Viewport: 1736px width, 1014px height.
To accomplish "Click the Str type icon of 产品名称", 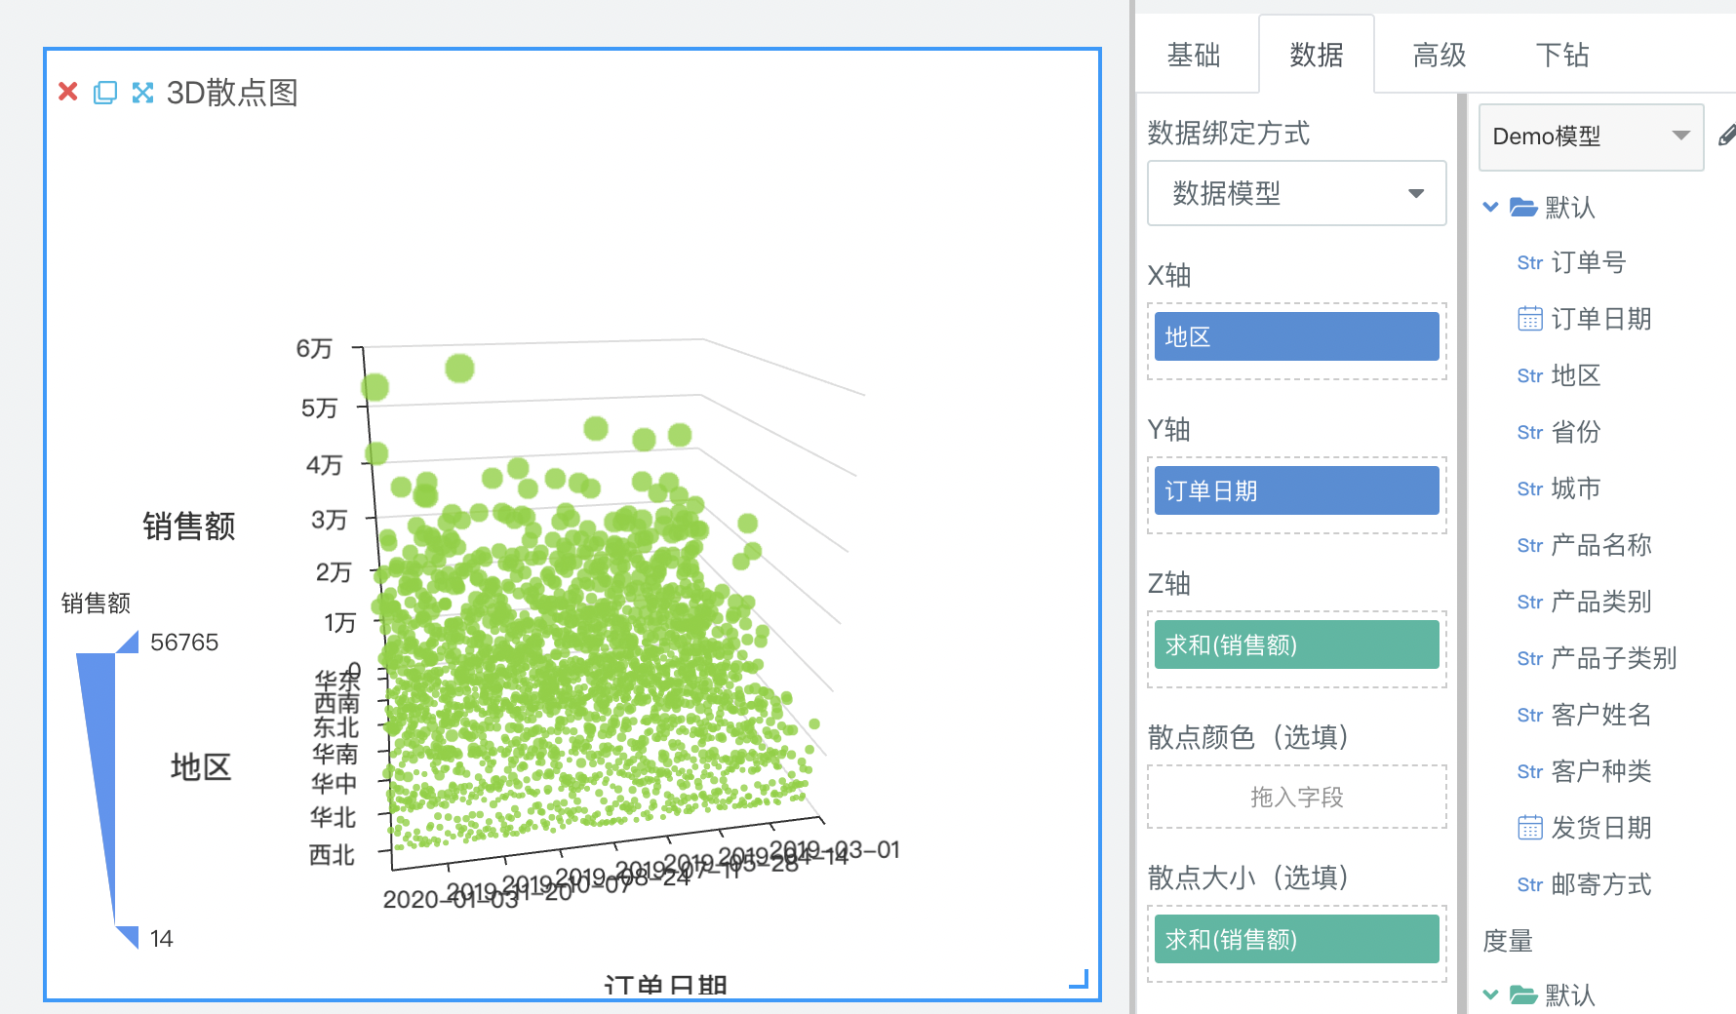I will point(1530,546).
